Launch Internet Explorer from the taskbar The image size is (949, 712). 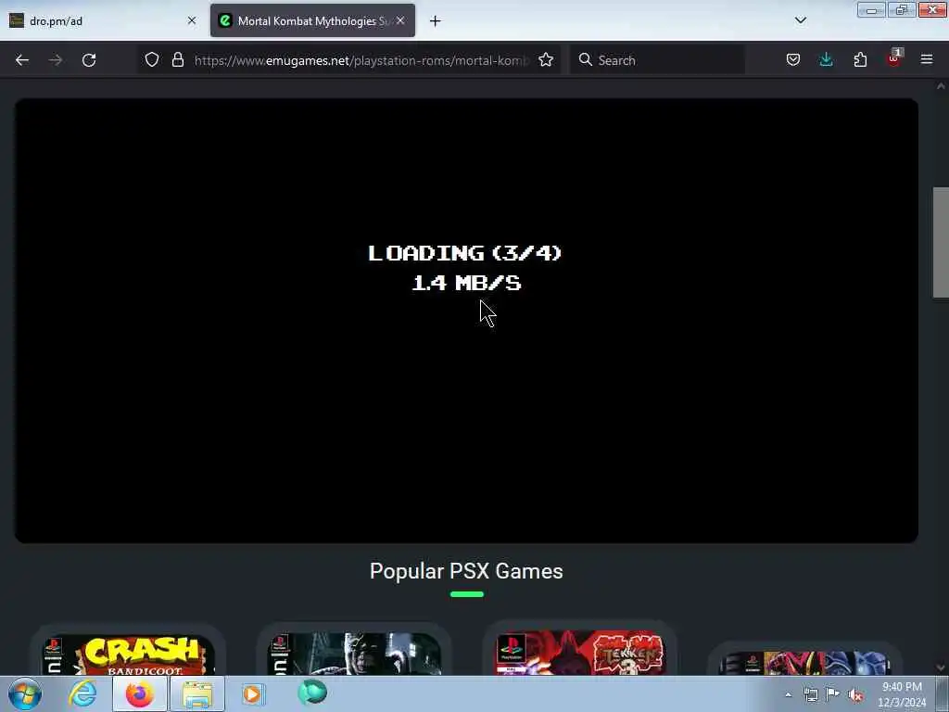click(x=82, y=693)
